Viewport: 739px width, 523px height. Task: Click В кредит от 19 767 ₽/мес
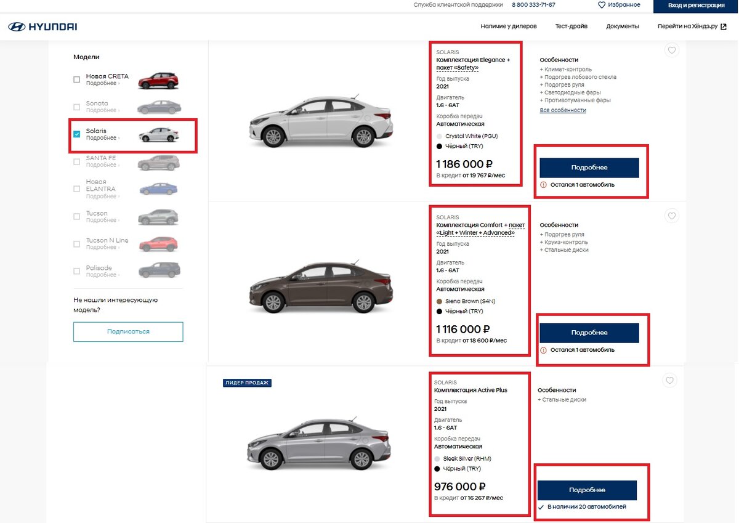pos(470,176)
